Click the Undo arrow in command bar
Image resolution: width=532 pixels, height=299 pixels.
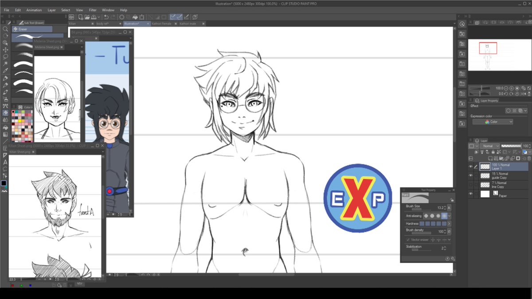[106, 17]
